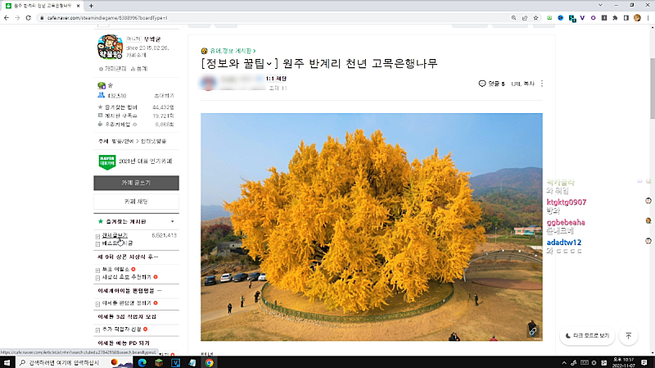The height and width of the screenshot is (368, 655).
Task: Toggle dark mode view button
Action: [x=587, y=336]
